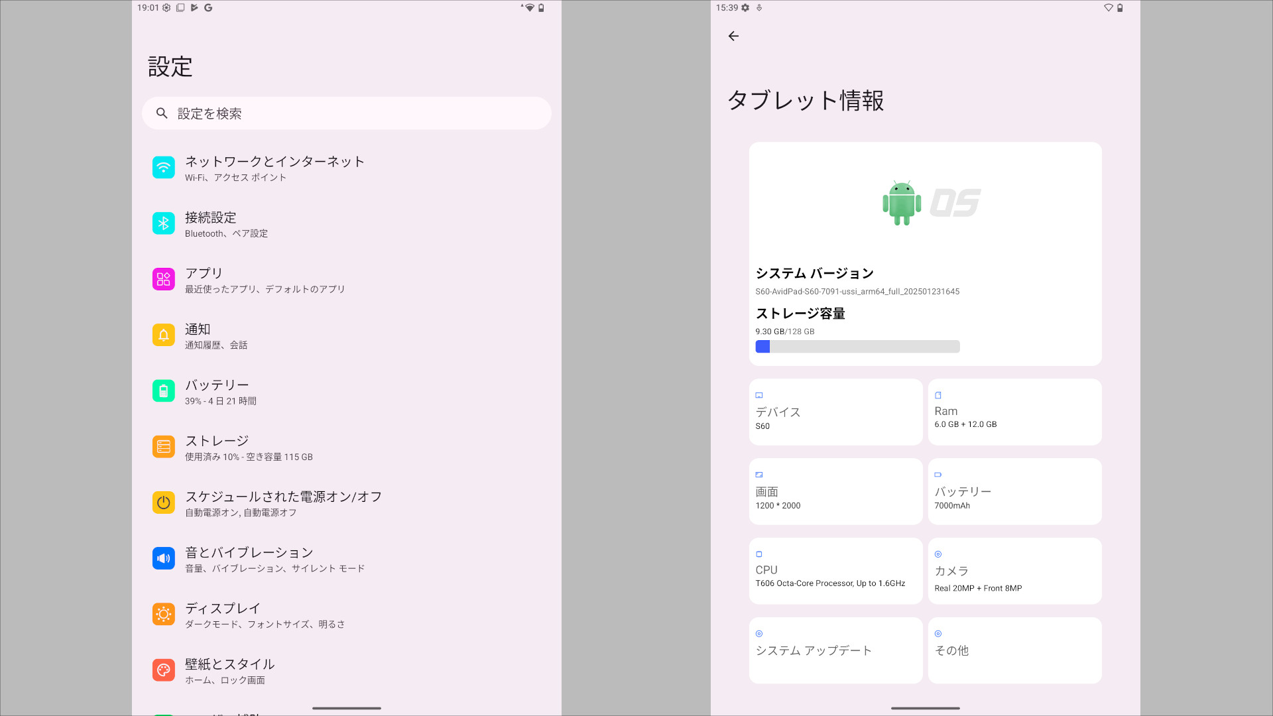The height and width of the screenshot is (716, 1273).
Task: Click the orange display brightness icon
Action: tap(163, 615)
